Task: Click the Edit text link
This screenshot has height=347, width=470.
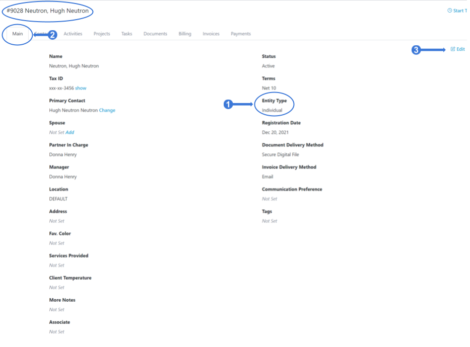Action: pos(460,49)
